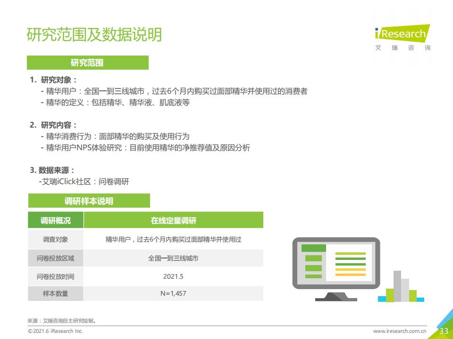Click the 2021.5 table cell

(x=173, y=276)
